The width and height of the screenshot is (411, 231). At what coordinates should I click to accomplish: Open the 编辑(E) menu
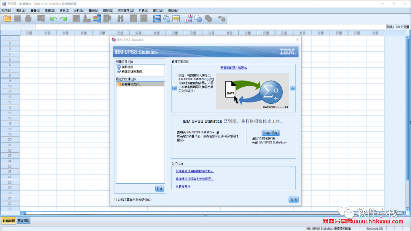(21, 11)
